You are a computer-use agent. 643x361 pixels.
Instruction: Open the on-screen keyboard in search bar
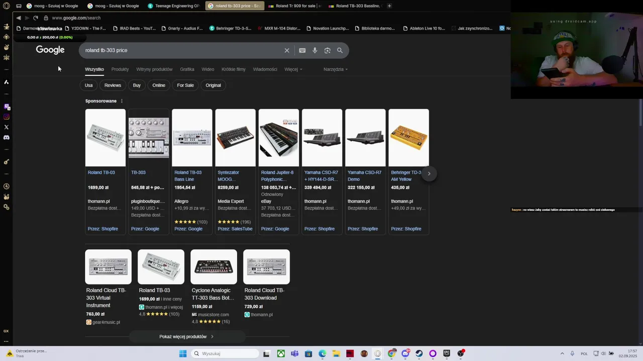[302, 51]
